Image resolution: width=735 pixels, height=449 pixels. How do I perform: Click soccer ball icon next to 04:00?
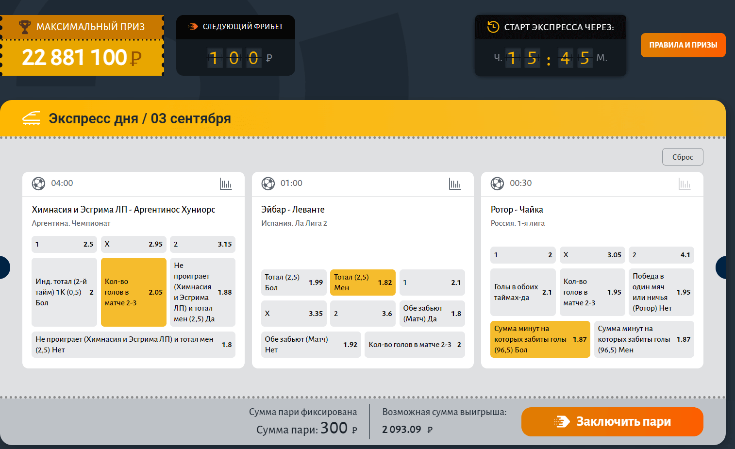pos(38,183)
